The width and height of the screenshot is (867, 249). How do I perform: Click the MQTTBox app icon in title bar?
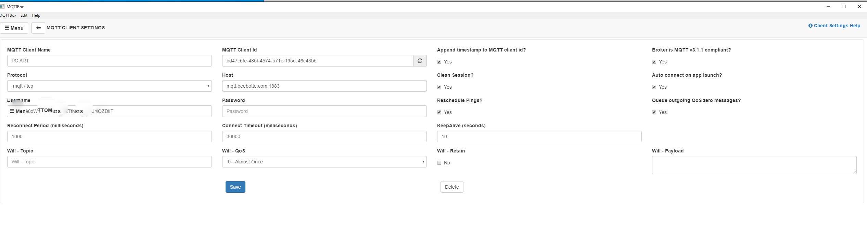tap(2, 6)
